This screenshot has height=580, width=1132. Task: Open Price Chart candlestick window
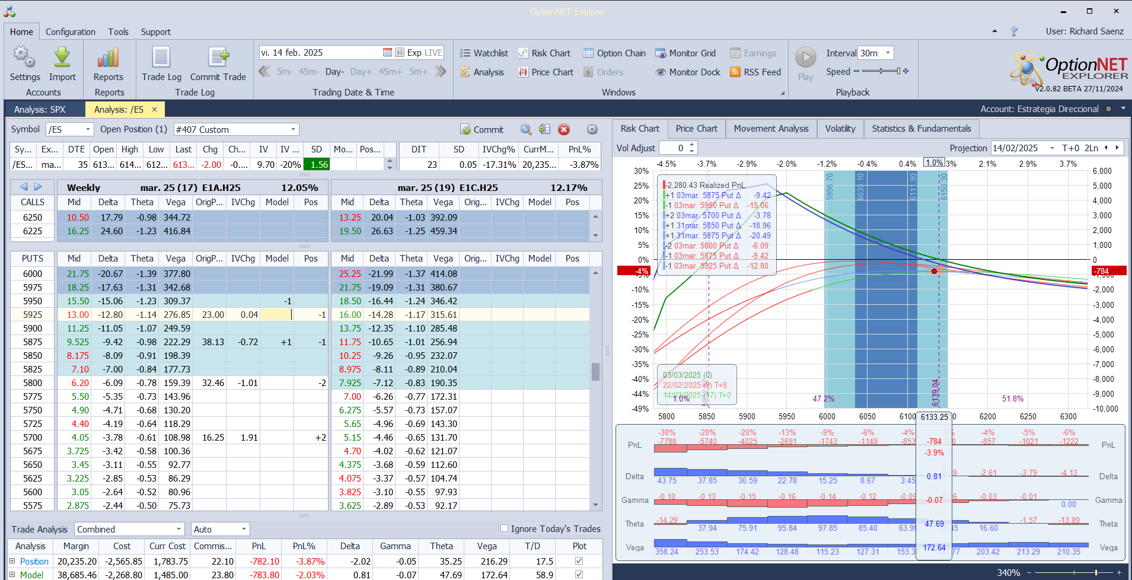[546, 72]
